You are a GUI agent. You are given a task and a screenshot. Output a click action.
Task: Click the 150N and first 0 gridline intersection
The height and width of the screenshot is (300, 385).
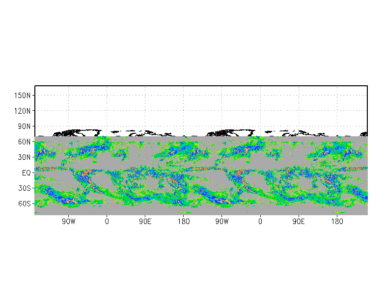(107, 95)
